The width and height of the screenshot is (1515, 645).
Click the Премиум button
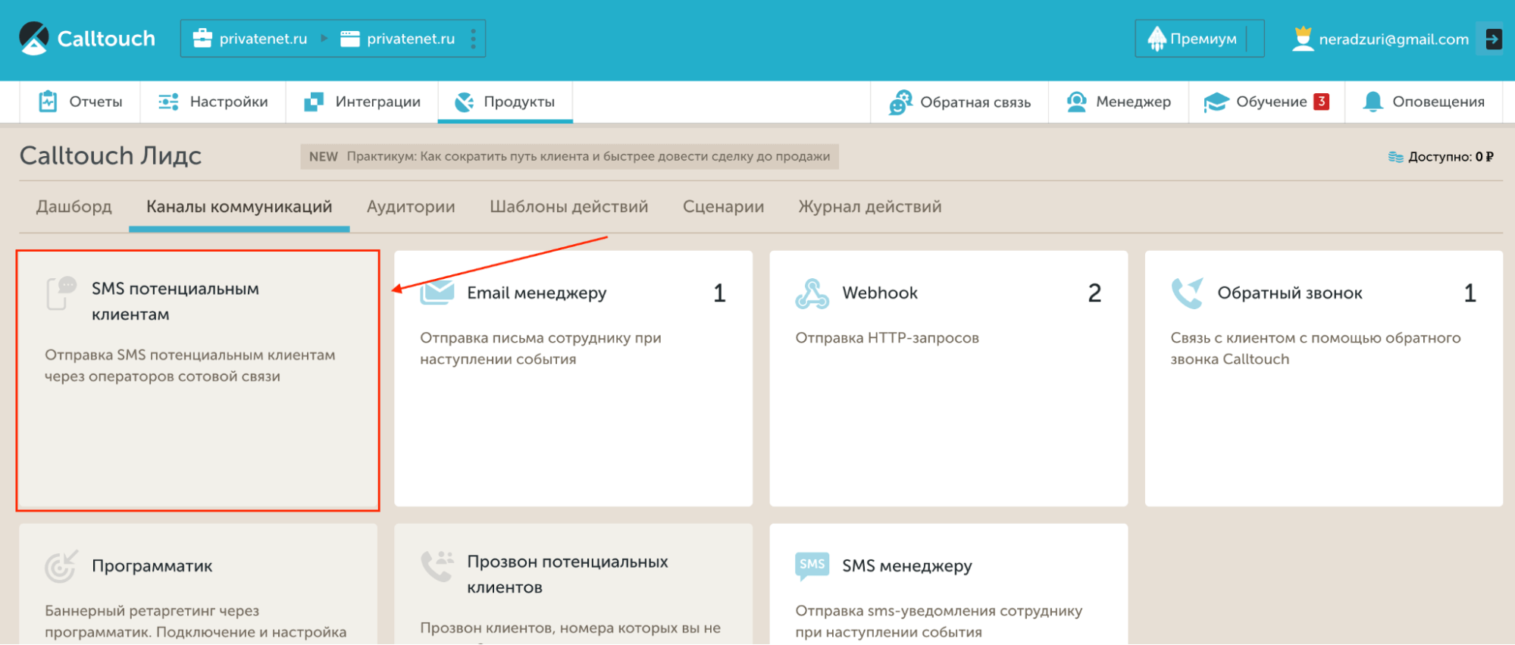1192,39
